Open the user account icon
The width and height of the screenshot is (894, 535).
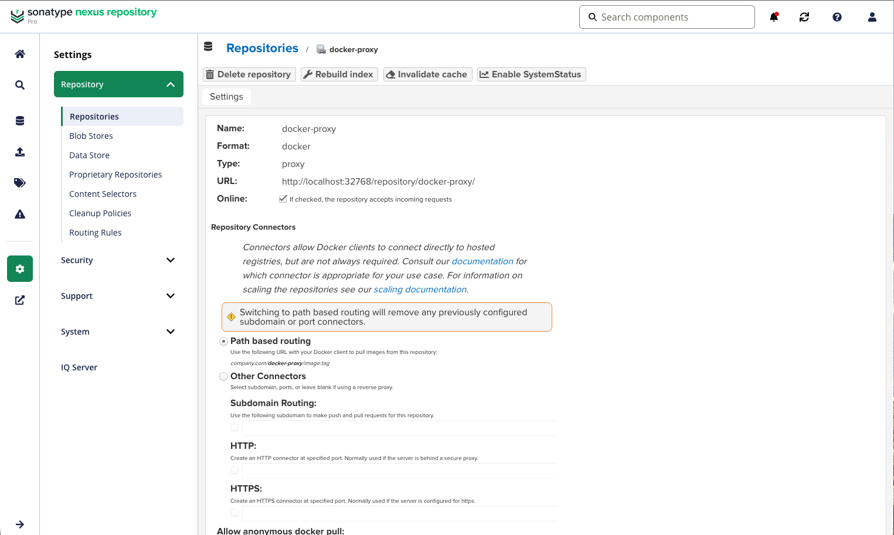872,17
